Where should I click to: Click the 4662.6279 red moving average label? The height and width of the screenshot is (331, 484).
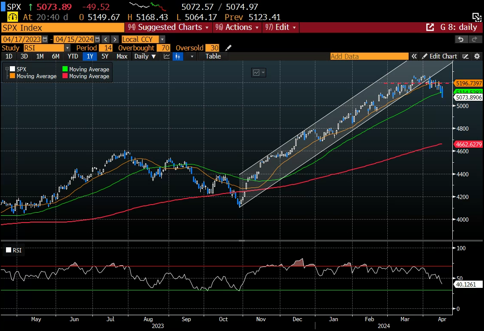tap(469, 144)
